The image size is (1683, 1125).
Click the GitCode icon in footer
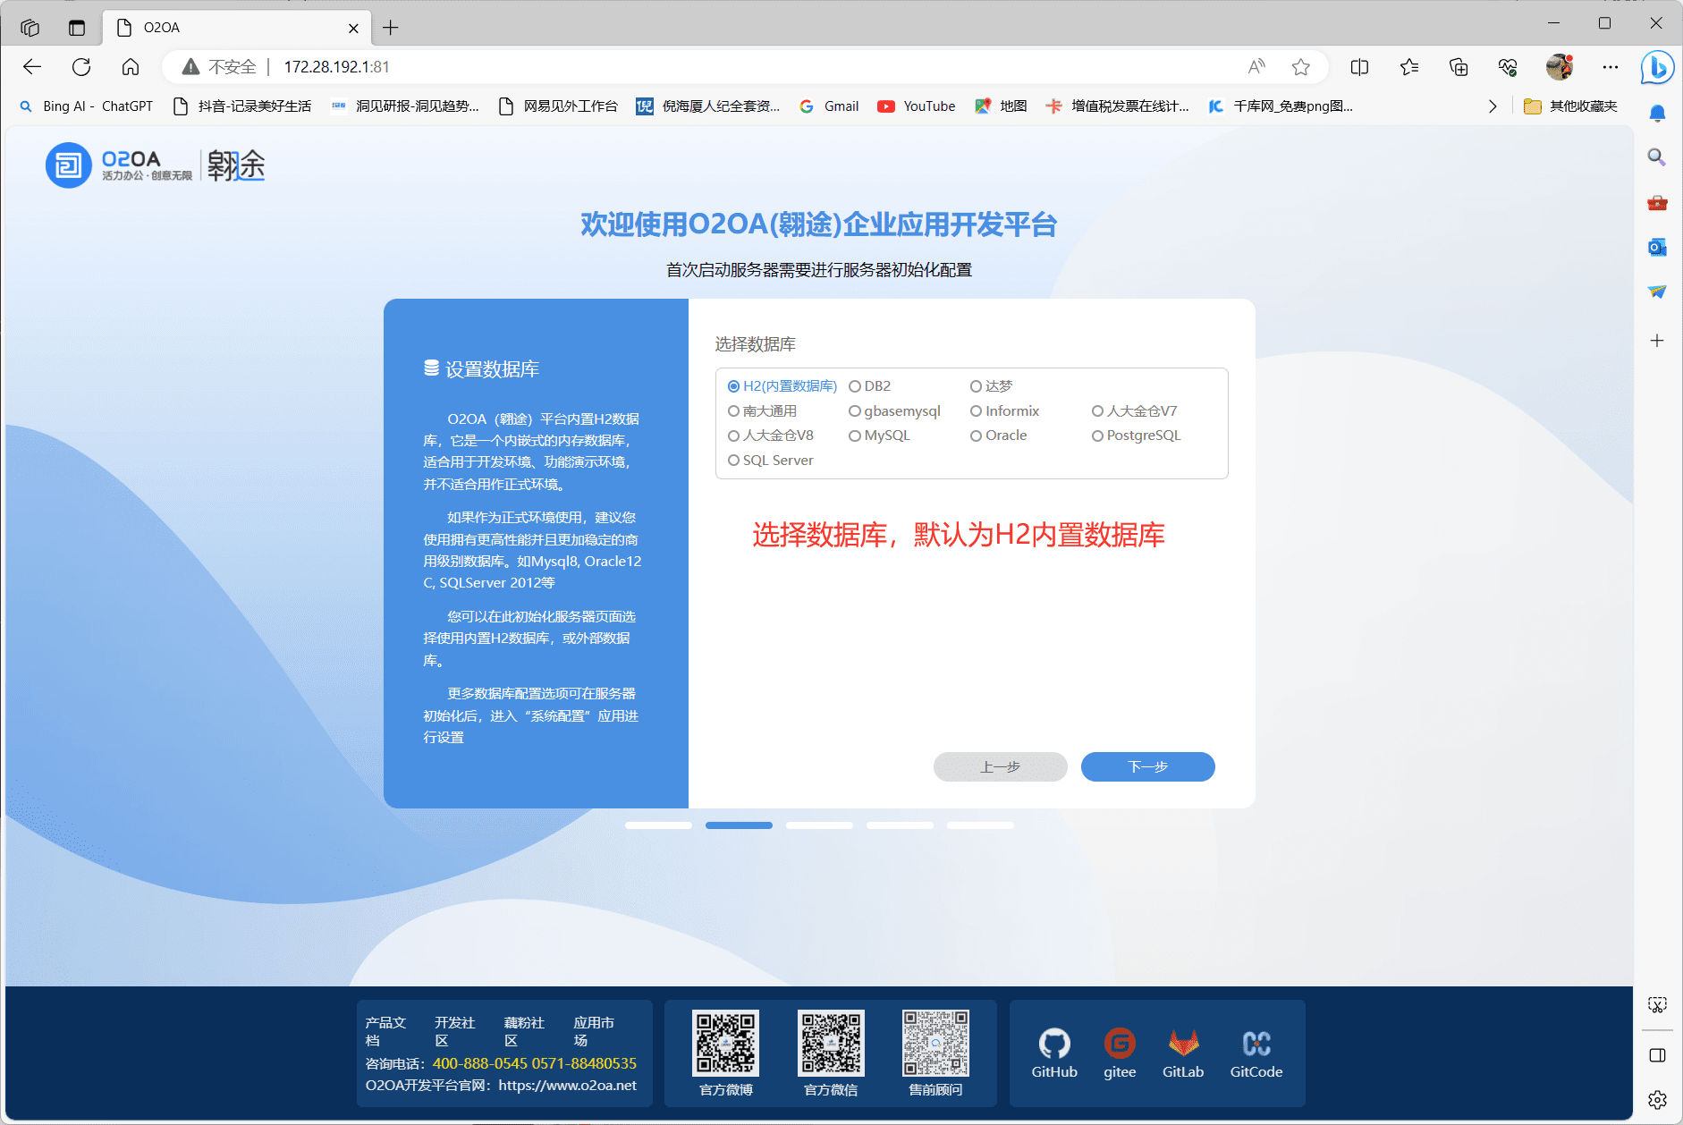pyautogui.click(x=1256, y=1045)
